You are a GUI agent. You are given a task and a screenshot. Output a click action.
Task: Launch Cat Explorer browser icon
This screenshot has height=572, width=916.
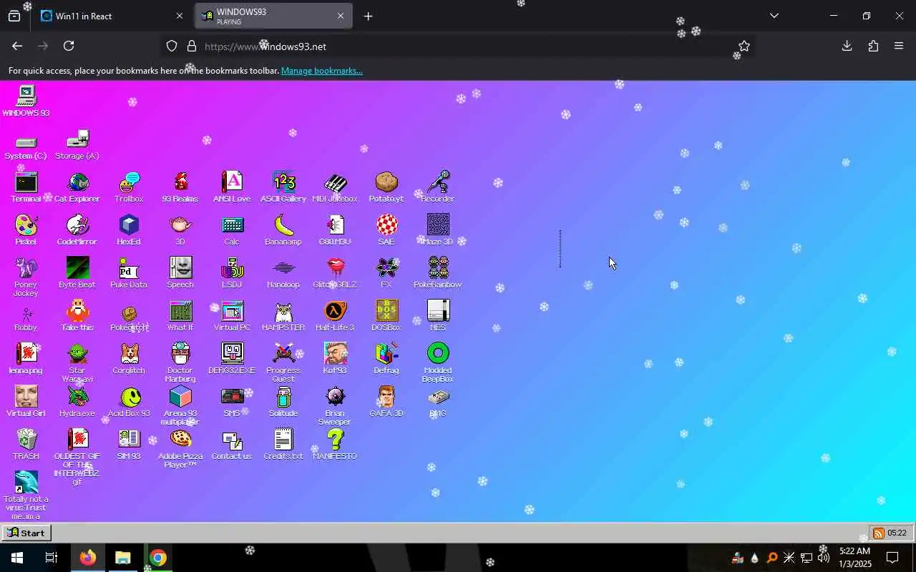coord(77,187)
